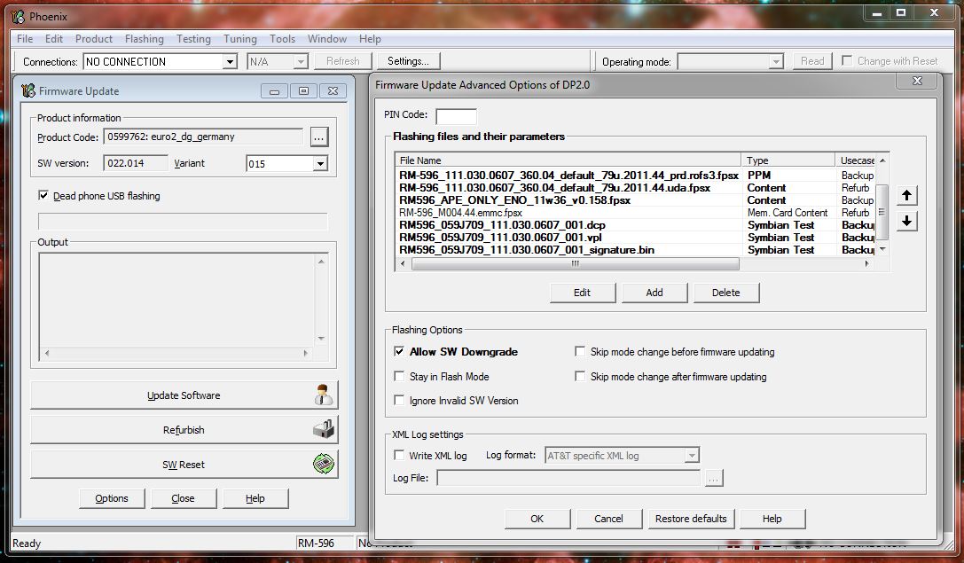Confirm advanced options with OK
The width and height of the screenshot is (964, 563).
(537, 519)
